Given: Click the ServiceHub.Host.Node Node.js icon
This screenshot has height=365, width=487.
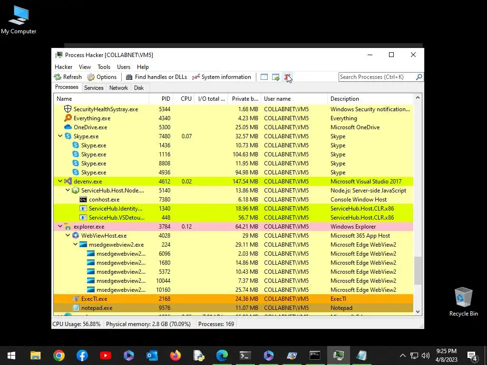Looking at the screenshot, I should (x=76, y=190).
